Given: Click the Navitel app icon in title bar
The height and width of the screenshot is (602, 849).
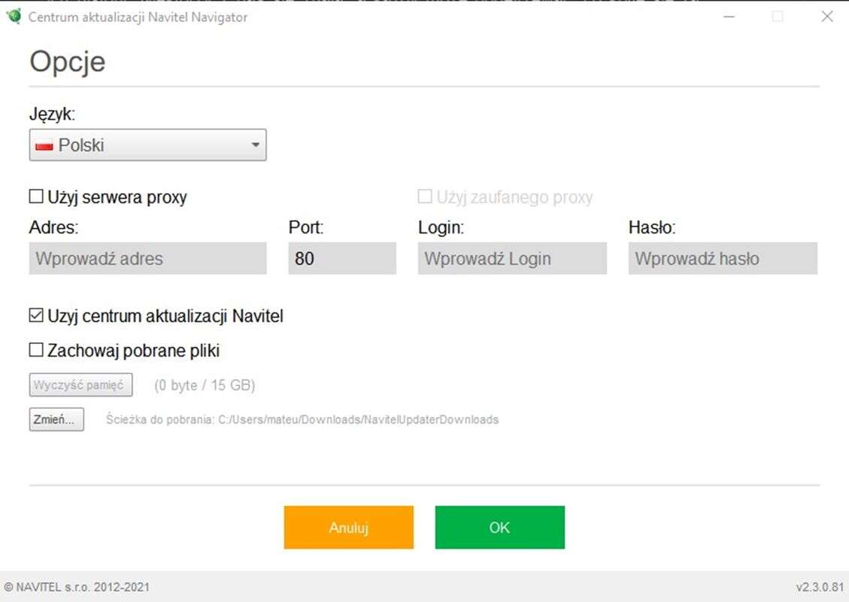Looking at the screenshot, I should pos(14,16).
